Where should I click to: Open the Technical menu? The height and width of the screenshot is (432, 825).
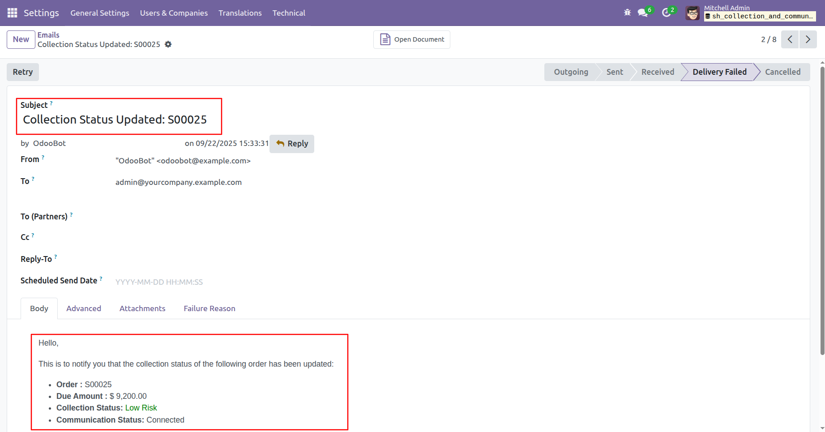tap(289, 13)
